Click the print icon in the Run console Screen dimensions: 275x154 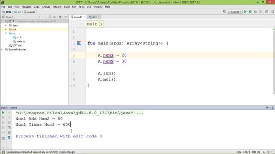pos(9,133)
